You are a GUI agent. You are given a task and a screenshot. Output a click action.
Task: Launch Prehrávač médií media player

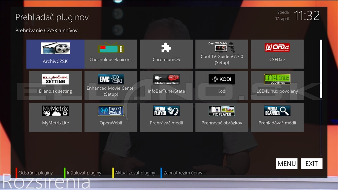pyautogui.click(x=166, y=117)
